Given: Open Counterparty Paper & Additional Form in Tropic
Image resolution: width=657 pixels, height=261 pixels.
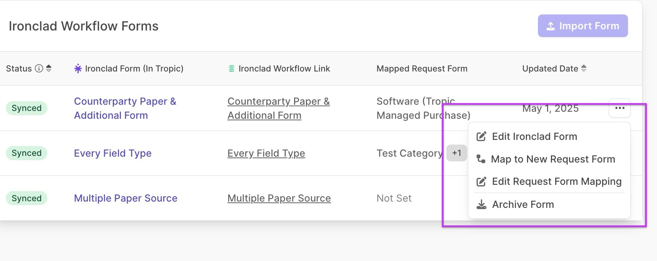Looking at the screenshot, I should pos(125,108).
